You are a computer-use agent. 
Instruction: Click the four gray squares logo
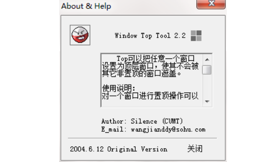[196, 36]
